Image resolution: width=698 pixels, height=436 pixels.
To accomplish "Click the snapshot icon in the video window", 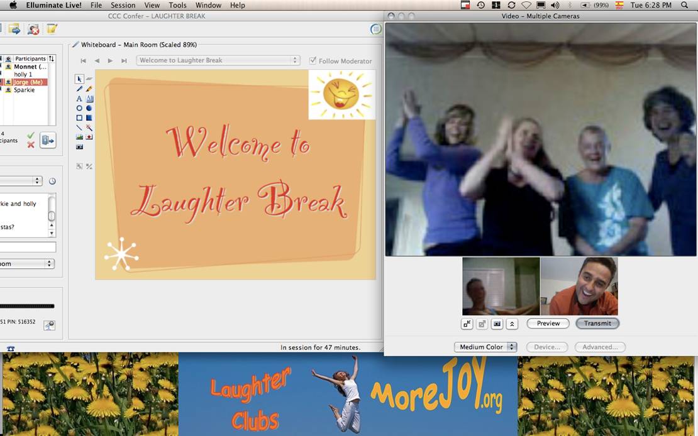I will coord(497,324).
